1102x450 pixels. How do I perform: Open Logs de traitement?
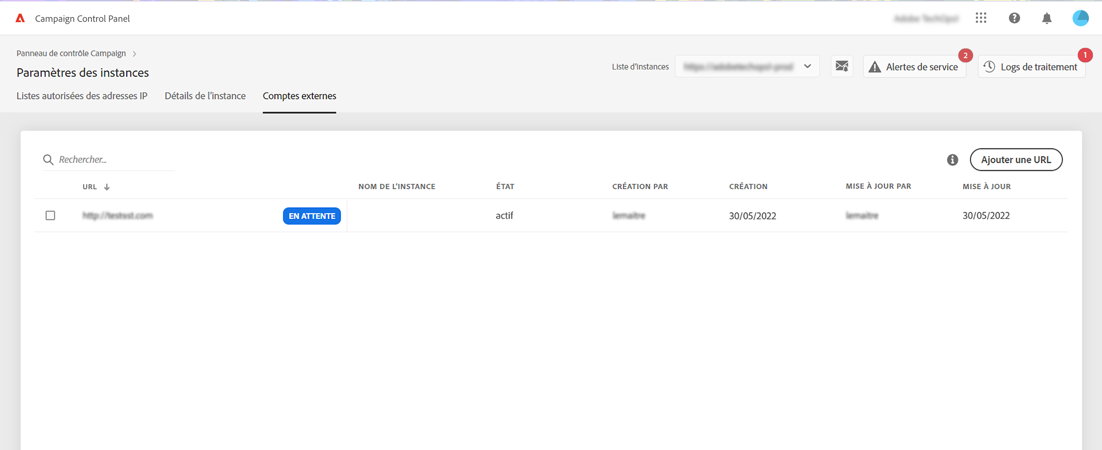[1031, 67]
